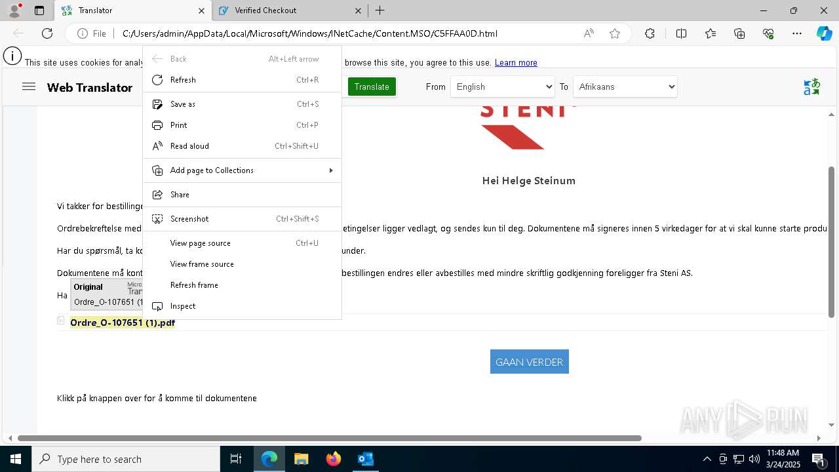
Task: Select View page source menu entry
Action: [x=242, y=243]
